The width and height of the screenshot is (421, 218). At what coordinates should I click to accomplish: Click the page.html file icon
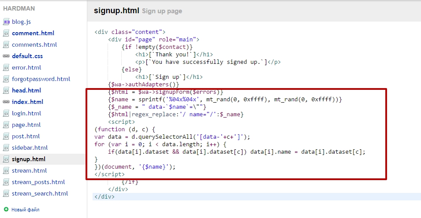pyautogui.click(x=6, y=125)
